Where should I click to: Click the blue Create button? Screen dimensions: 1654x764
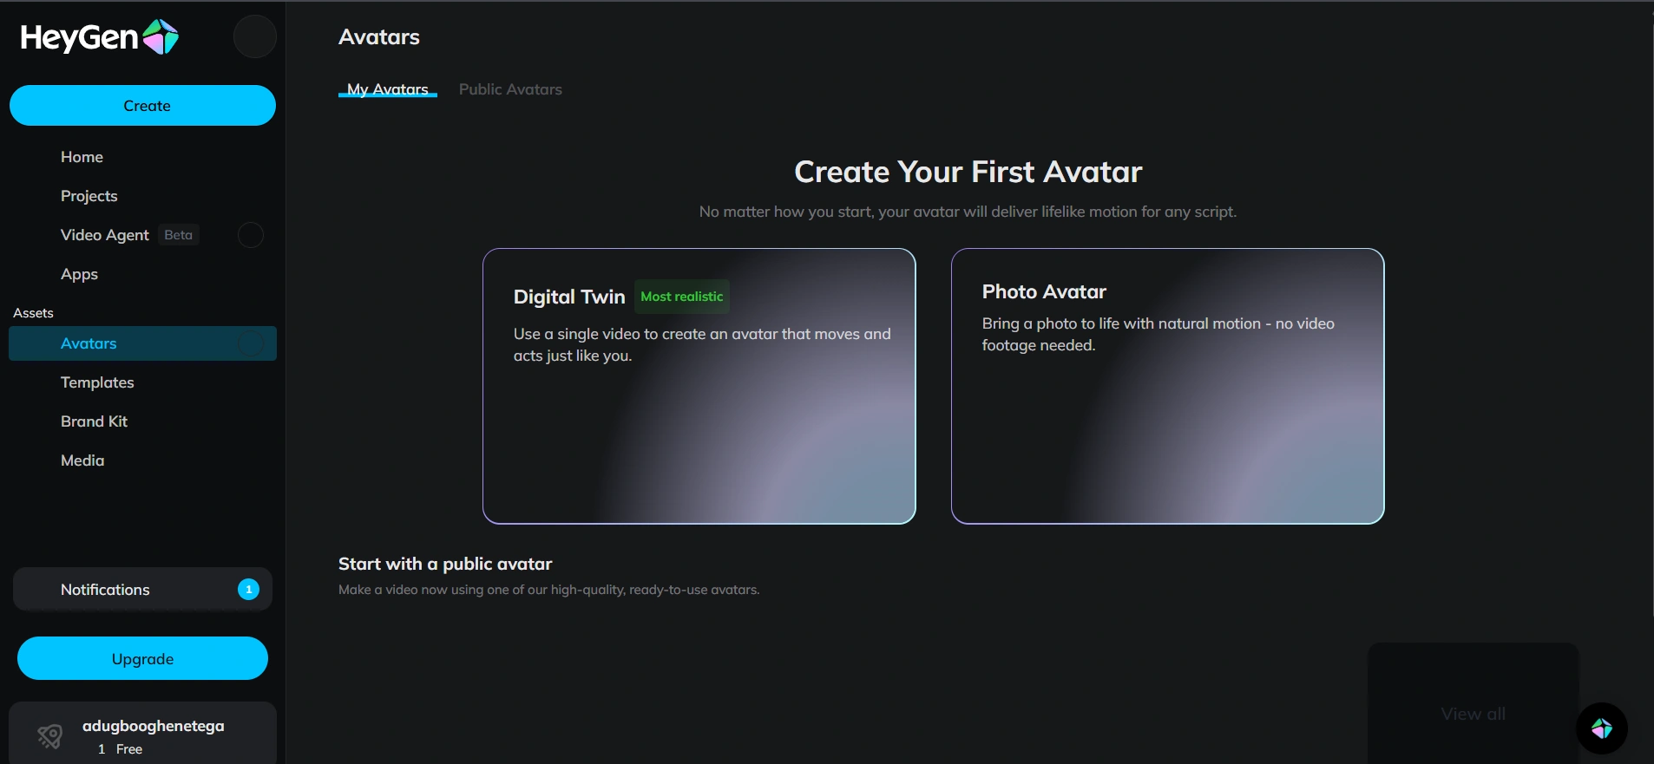click(x=142, y=106)
